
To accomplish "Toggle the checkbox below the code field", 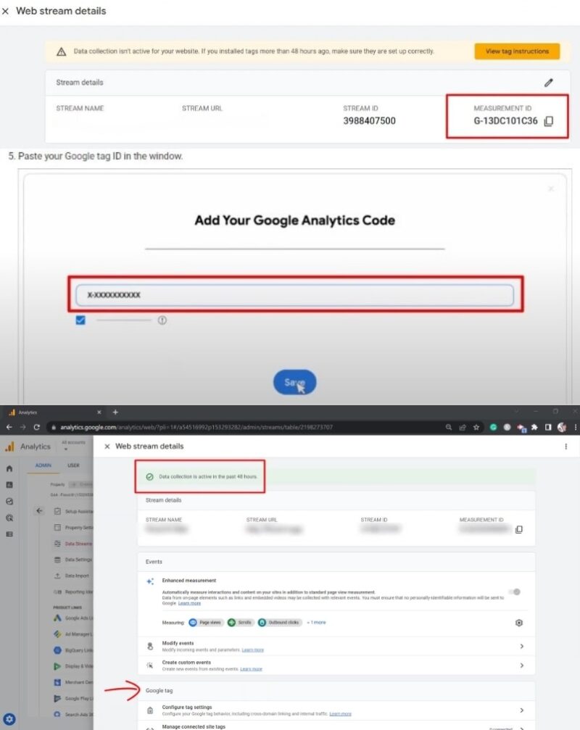I will tap(80, 320).
